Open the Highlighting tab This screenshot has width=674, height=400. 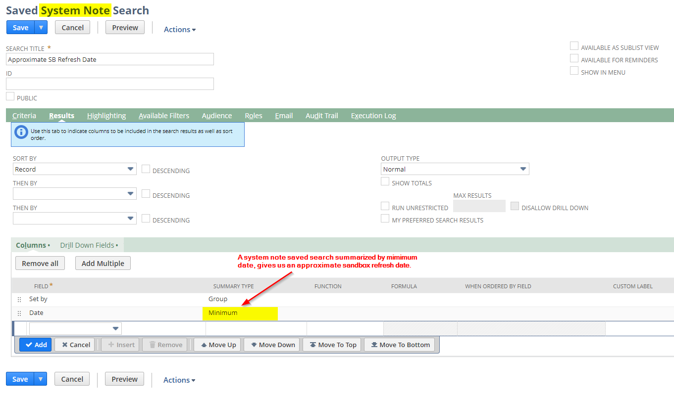(x=106, y=116)
